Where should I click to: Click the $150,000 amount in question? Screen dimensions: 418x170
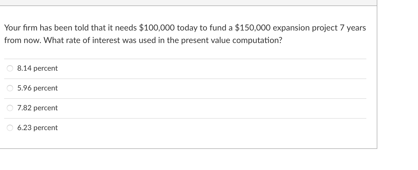253,28
